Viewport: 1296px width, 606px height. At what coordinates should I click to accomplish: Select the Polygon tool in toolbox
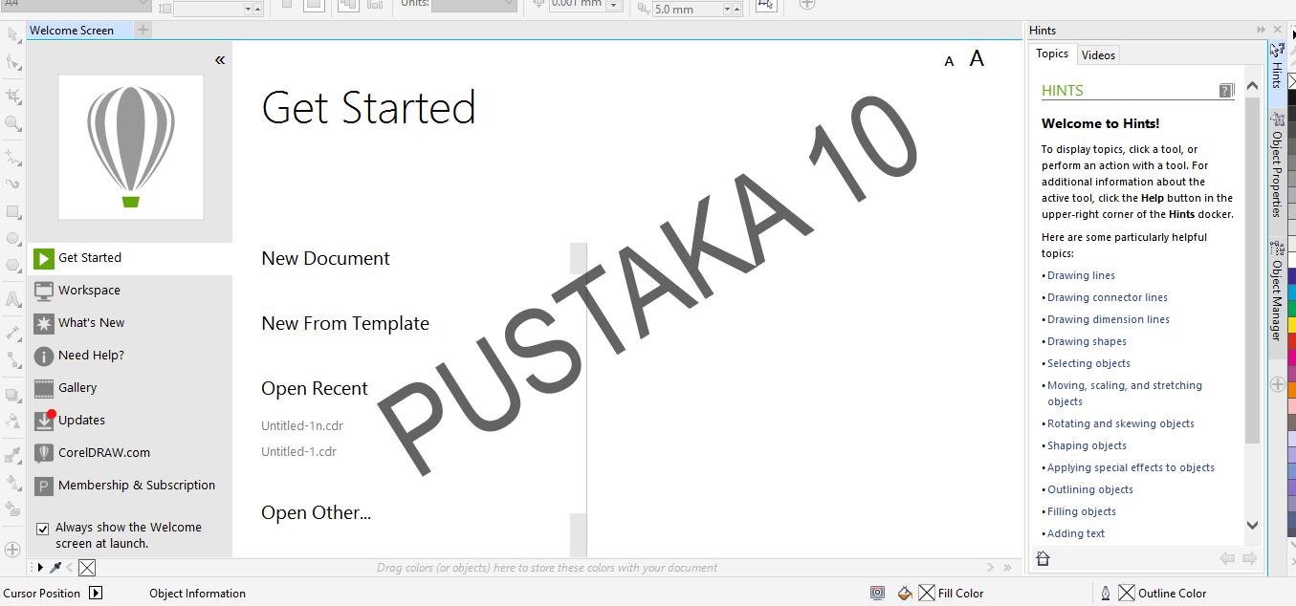(x=12, y=266)
